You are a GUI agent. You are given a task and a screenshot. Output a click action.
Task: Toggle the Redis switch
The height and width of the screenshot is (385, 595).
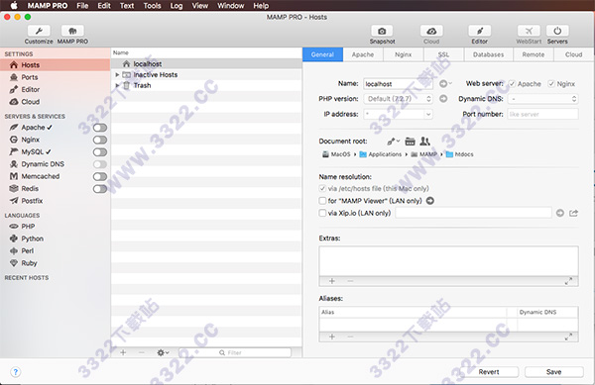click(x=100, y=188)
